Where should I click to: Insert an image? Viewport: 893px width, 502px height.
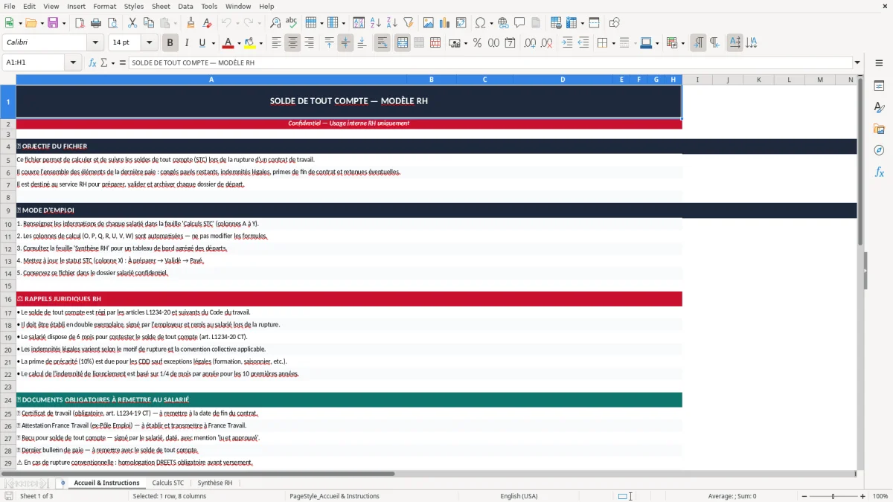(429, 23)
